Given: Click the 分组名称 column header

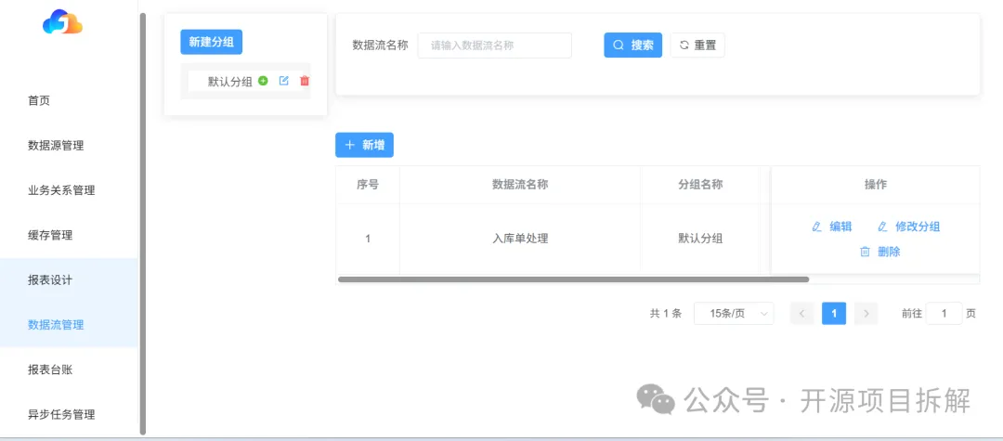Looking at the screenshot, I should [700, 185].
